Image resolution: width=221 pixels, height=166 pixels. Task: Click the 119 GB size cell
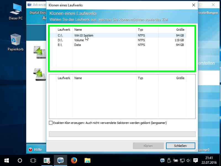coord(179,40)
